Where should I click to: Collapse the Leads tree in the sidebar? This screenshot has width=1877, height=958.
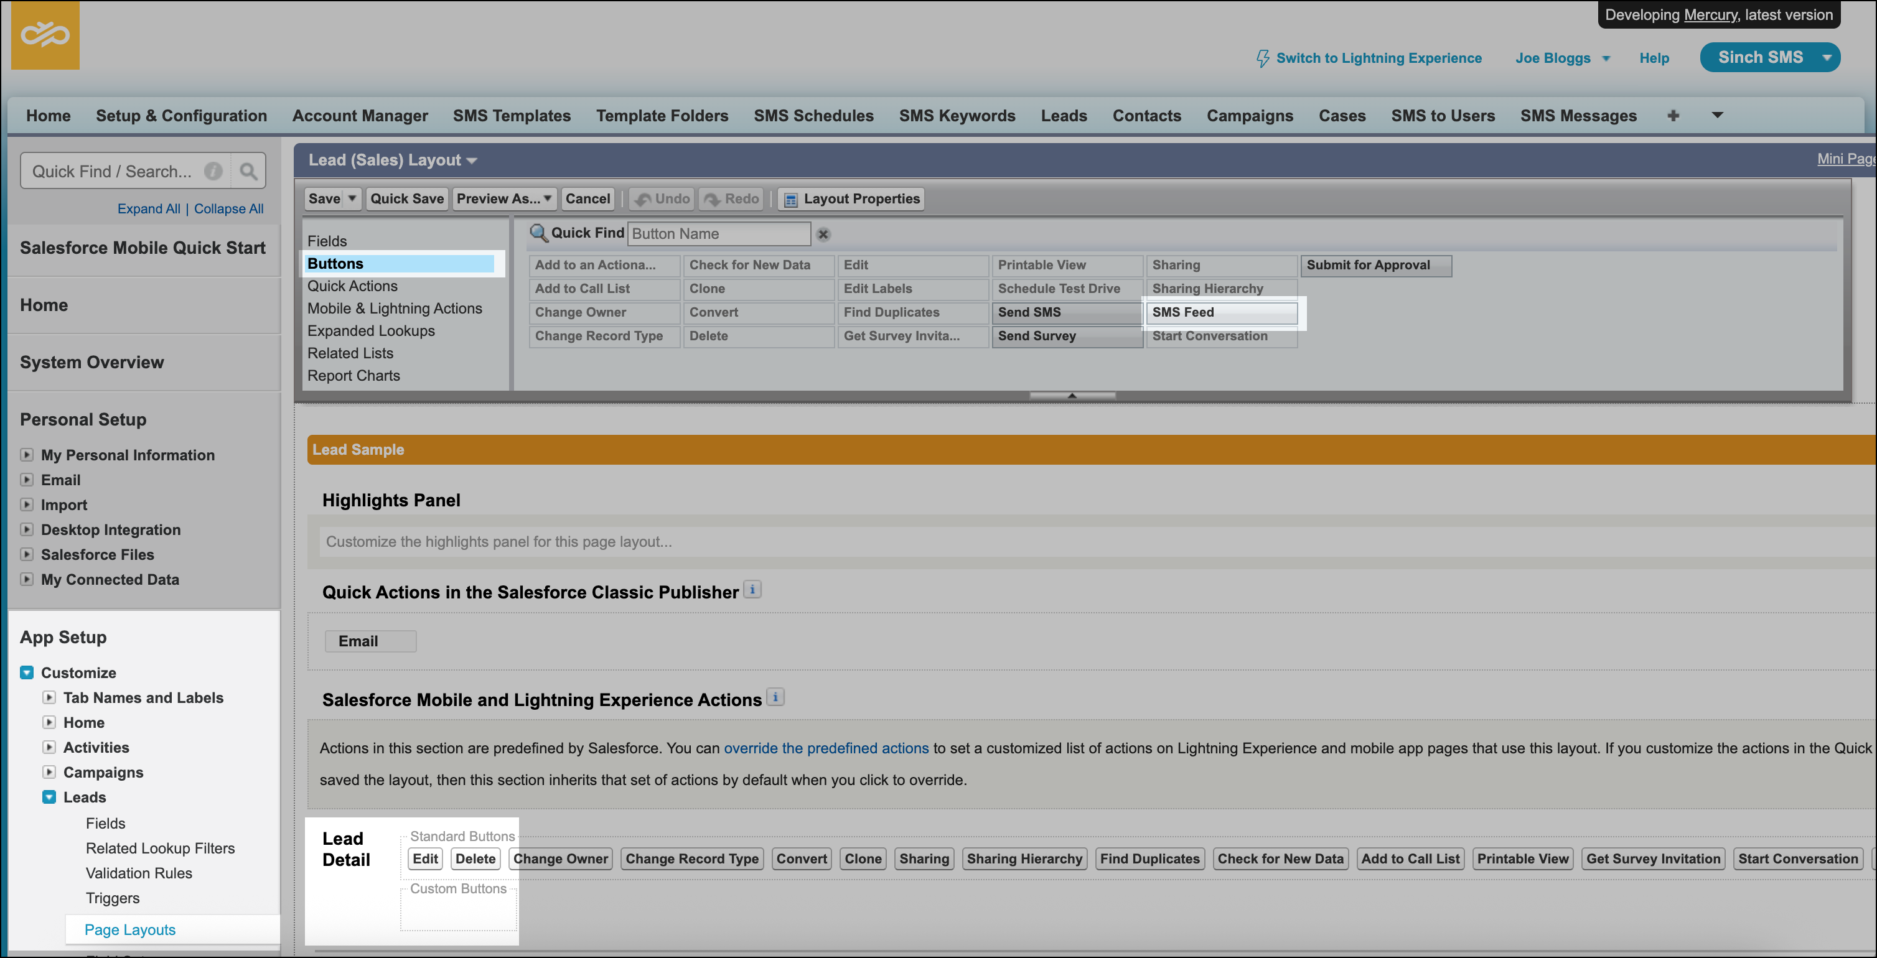49,797
